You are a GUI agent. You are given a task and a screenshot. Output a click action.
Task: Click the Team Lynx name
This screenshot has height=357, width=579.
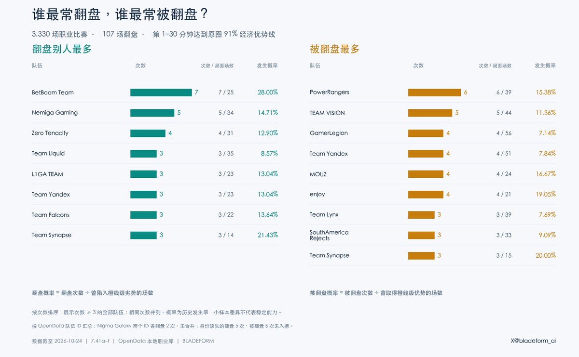tap(324, 215)
